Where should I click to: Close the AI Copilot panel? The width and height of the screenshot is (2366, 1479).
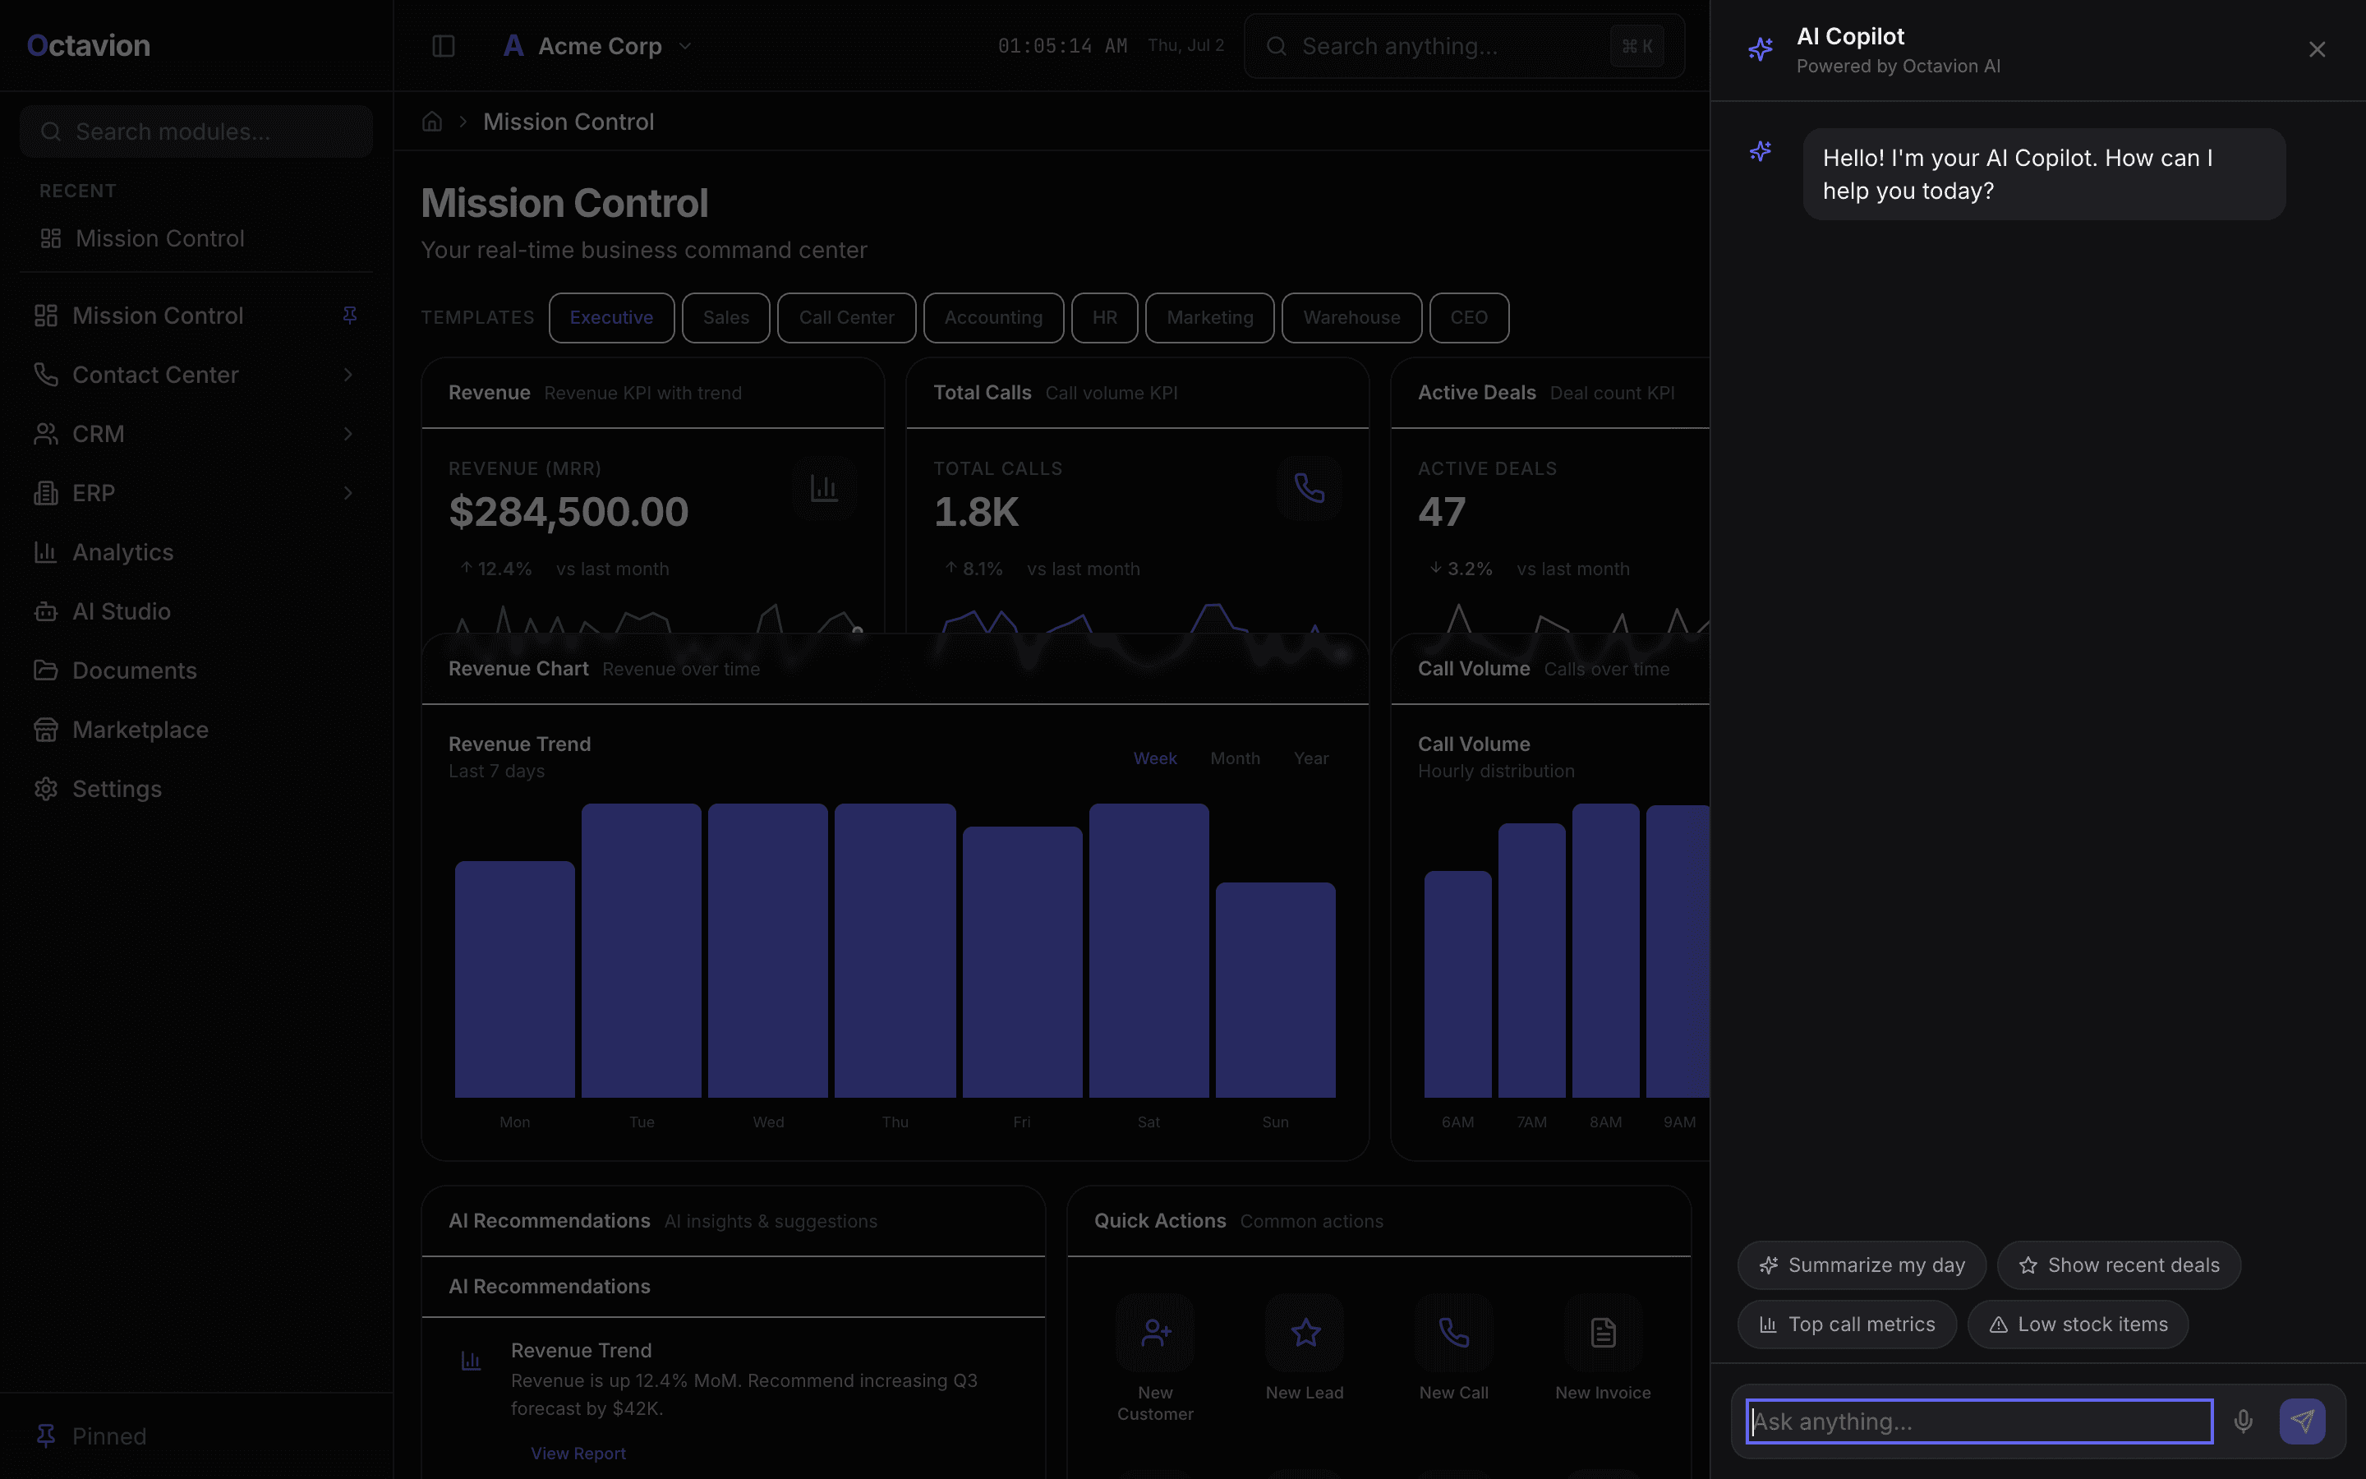[2317, 49]
